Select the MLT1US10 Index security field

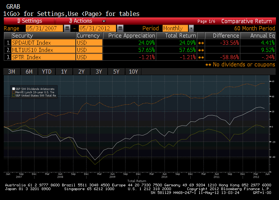(43, 50)
